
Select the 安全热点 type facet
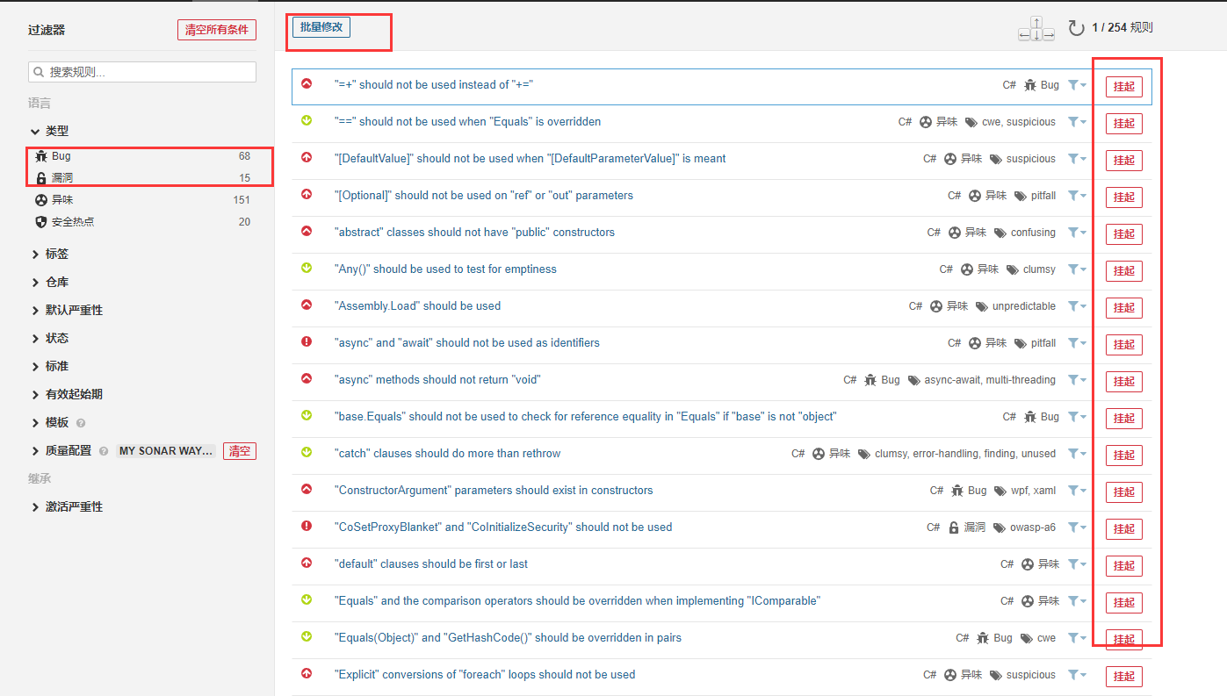tap(72, 222)
